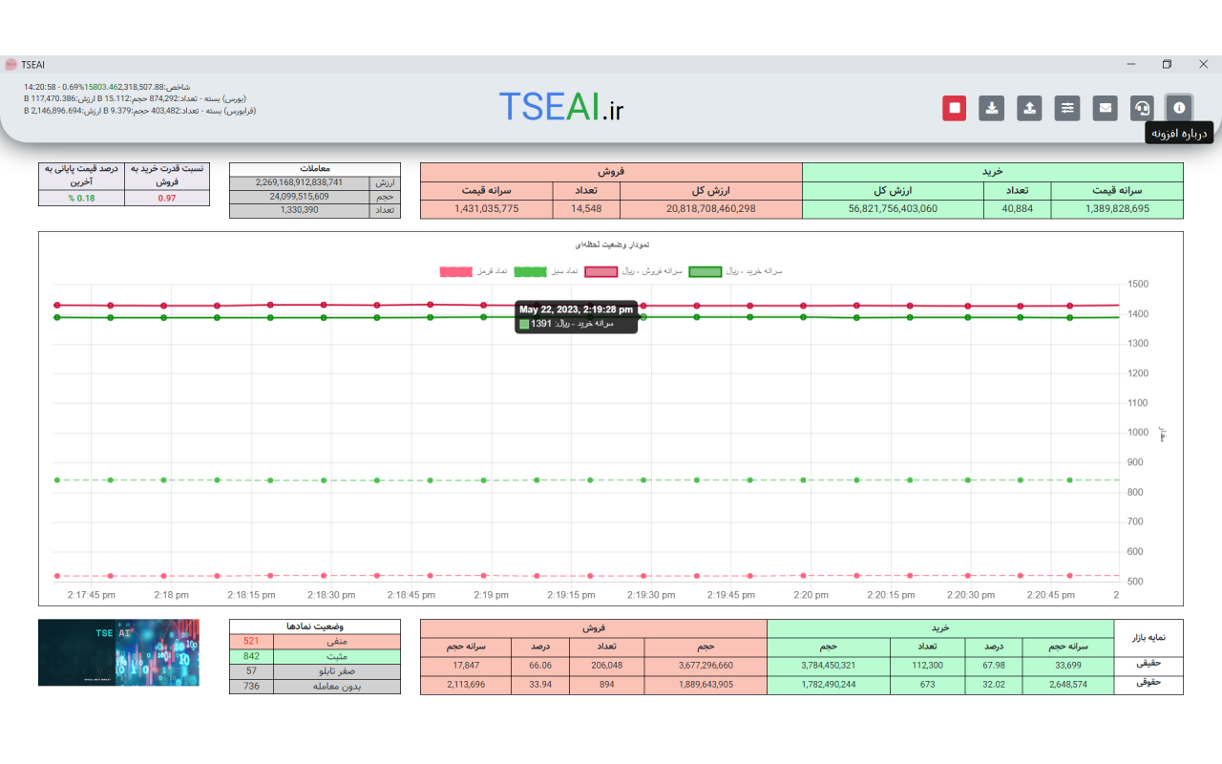
Task: Click sell count cell 14,548
Action: (x=586, y=209)
